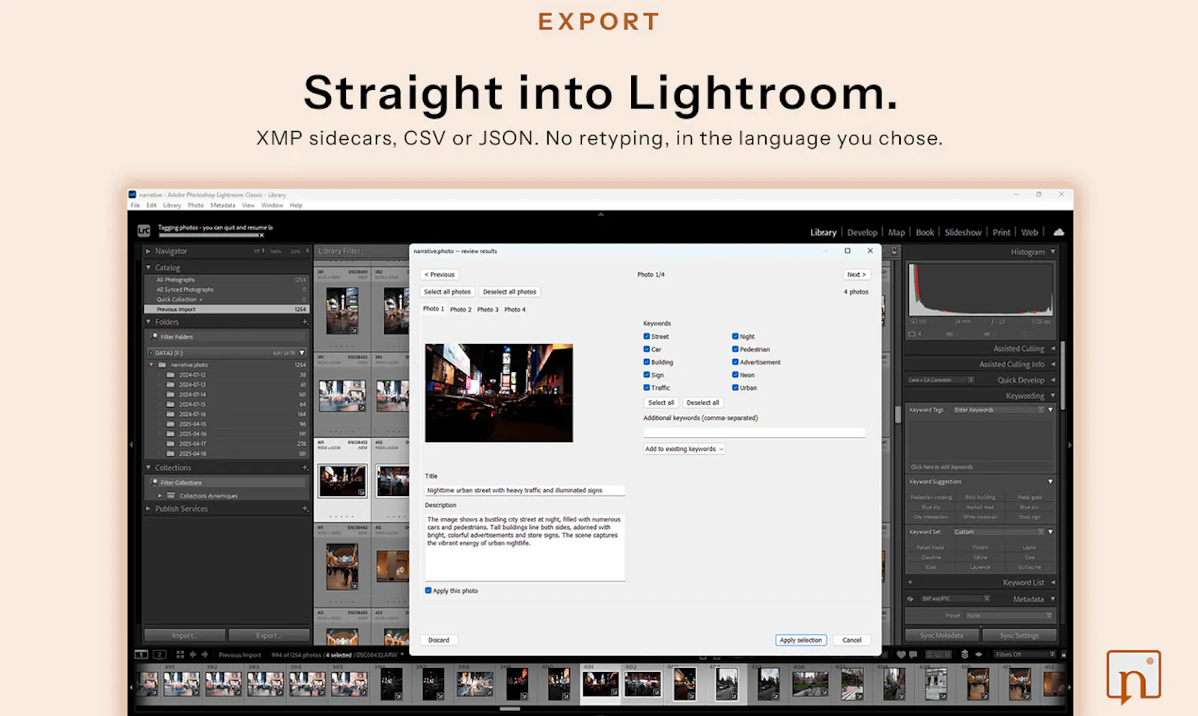Go forward with filmstrip right arrow
1198x716 pixels.
204,654
